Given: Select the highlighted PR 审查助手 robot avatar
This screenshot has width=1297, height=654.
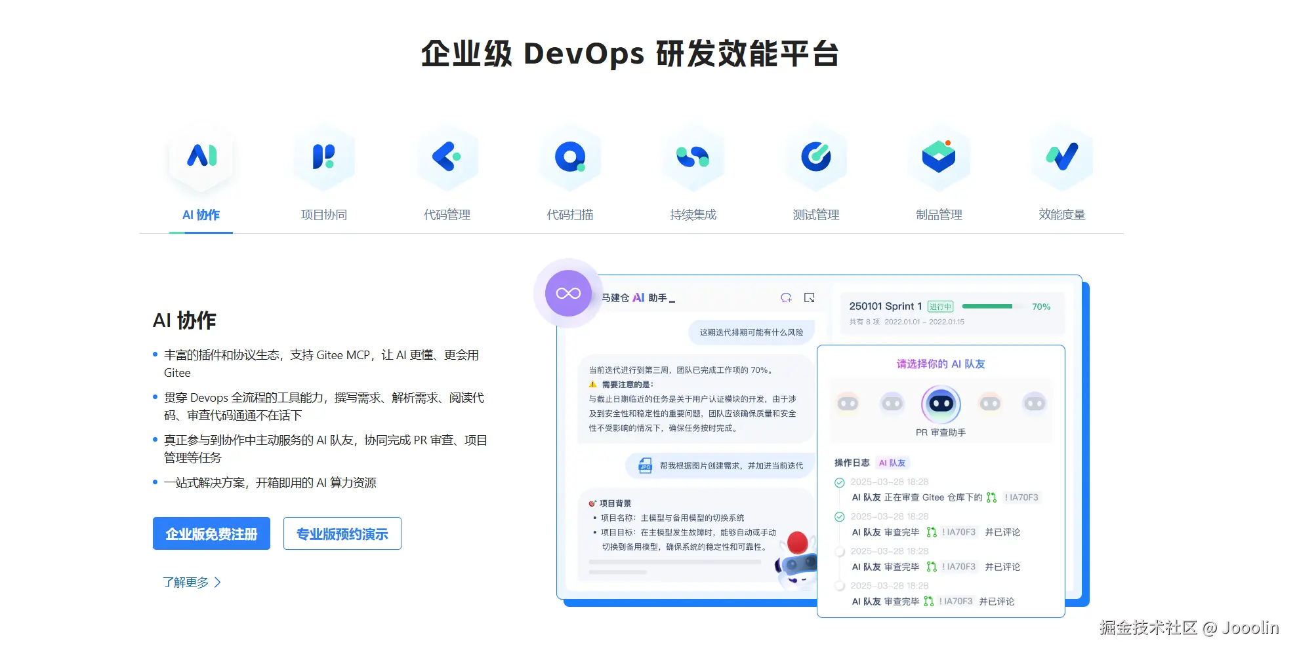Looking at the screenshot, I should pyautogui.click(x=941, y=404).
